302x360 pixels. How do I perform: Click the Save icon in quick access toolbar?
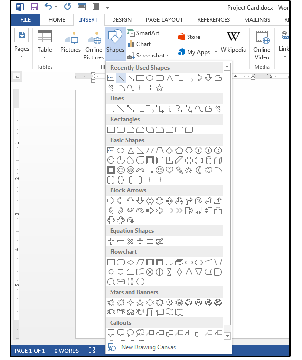(x=34, y=7)
